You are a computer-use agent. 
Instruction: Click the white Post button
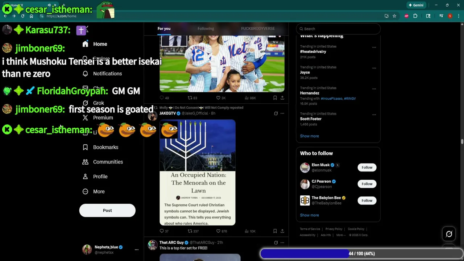(107, 210)
